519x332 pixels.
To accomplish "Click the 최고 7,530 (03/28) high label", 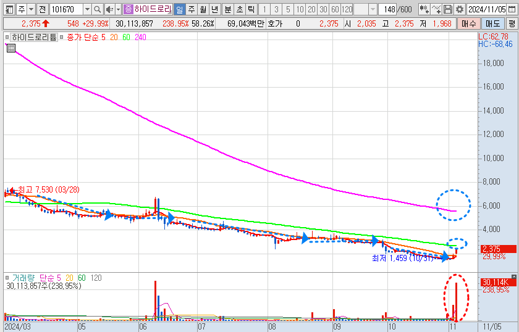I will click(x=49, y=189).
